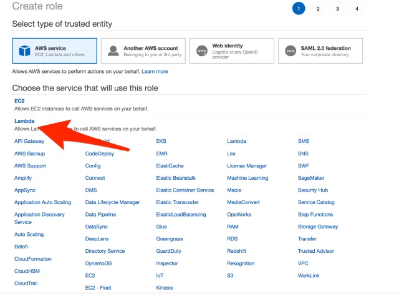Select Auto Scaling service
The image size is (399, 294).
pos(29,234)
